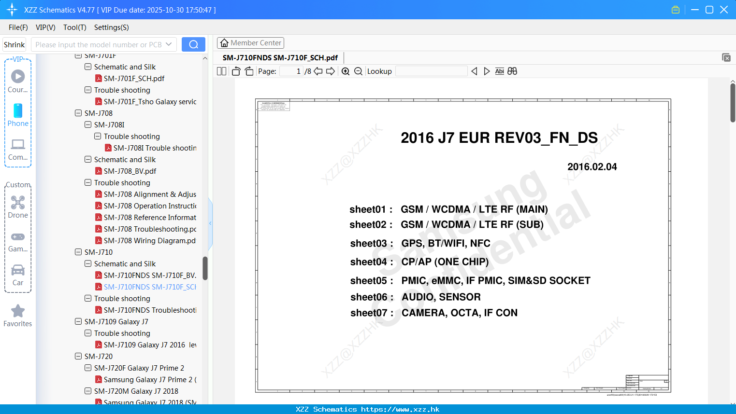
Task: Open the Member Center button
Action: (250, 43)
